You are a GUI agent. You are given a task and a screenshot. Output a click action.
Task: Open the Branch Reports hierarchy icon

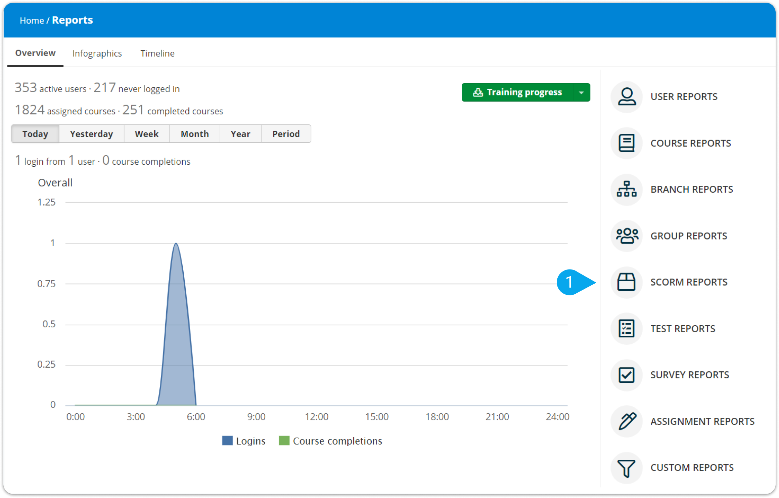tap(626, 190)
